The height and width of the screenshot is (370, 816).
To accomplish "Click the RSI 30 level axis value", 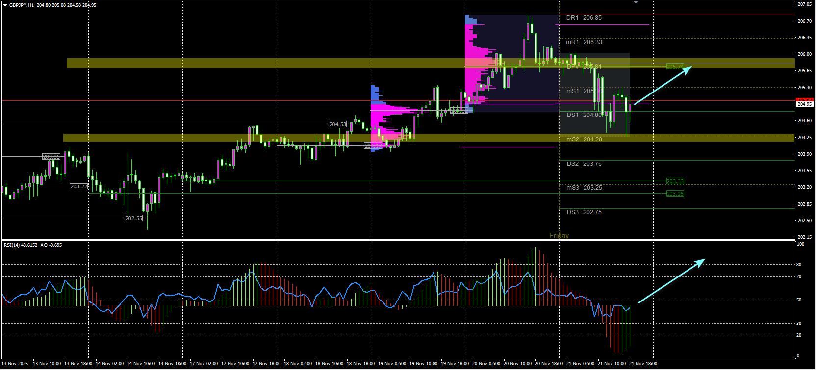I will coord(799,324).
